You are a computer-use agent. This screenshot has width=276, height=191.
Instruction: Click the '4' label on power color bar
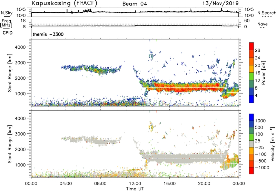(x=256, y=96)
